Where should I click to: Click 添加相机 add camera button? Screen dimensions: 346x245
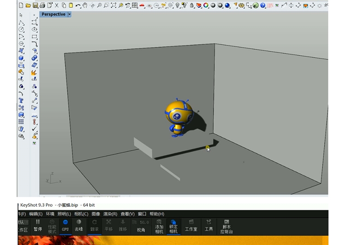(159, 227)
